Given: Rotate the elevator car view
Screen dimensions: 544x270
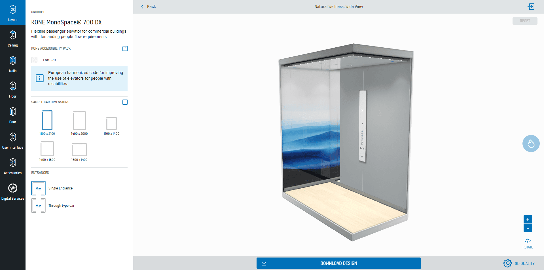Looking at the screenshot, I should (528, 243).
